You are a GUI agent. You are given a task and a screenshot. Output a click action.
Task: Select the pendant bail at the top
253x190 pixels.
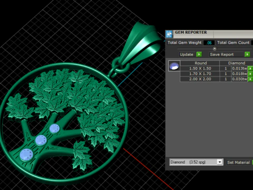point(141,44)
